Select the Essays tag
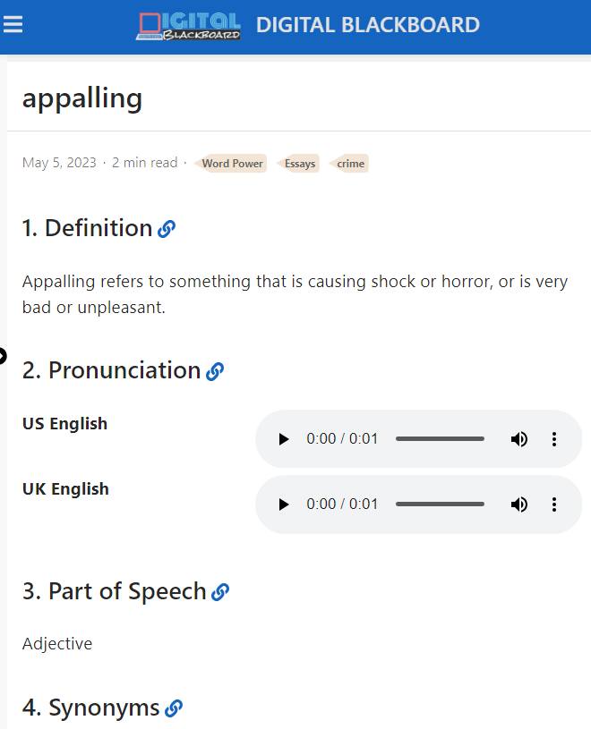591x729 pixels. [298, 163]
